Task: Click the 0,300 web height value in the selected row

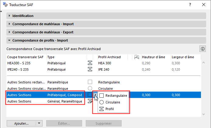Action: coord(146,95)
